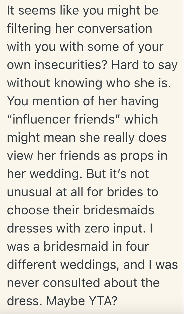This screenshot has height=314, width=184.
Task: Click the word "never" in the comment
Action: [23, 283]
